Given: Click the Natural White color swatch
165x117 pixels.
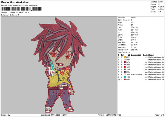Looking at the screenshot, I should coord(125,75).
